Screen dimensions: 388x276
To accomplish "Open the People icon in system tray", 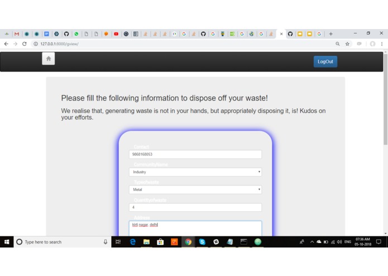I will point(302,242).
